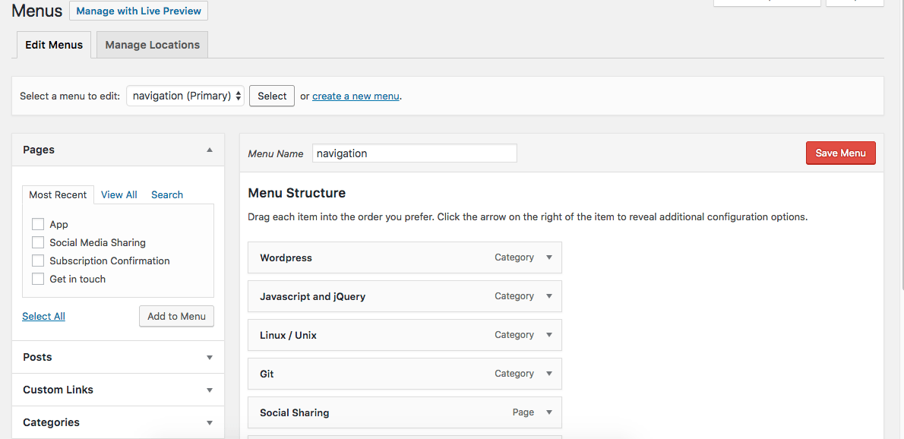Image resolution: width=904 pixels, height=439 pixels.
Task: Check the Social Media Sharing page
Action: [38, 242]
